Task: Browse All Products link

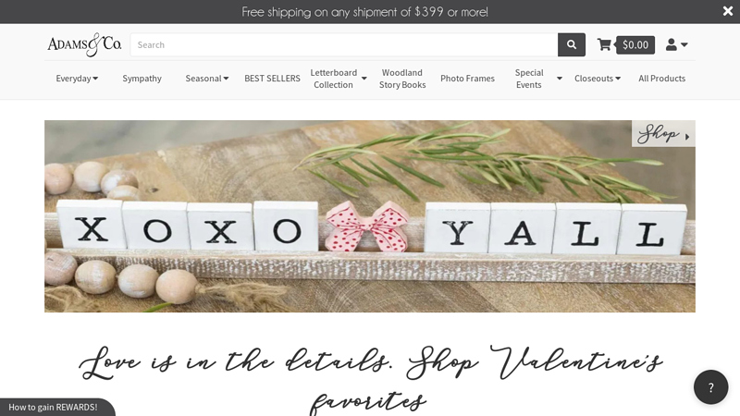Action: click(661, 79)
